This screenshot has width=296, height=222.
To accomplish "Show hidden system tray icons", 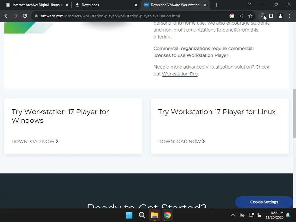I will (x=233, y=215).
